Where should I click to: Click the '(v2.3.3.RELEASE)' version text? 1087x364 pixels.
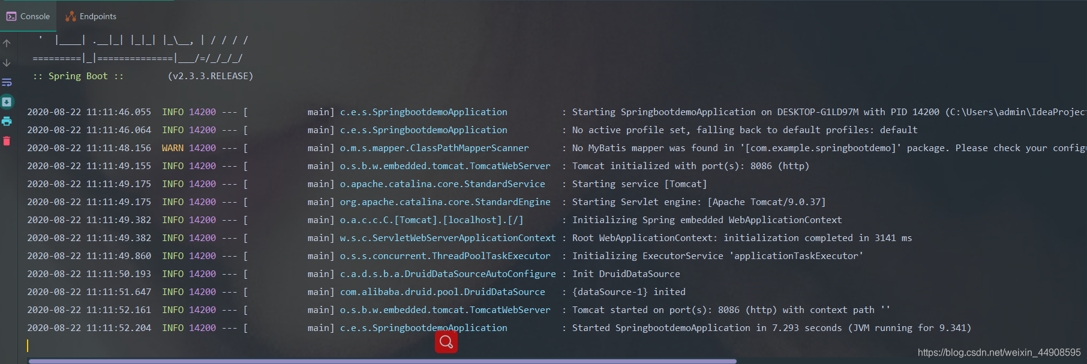point(211,76)
